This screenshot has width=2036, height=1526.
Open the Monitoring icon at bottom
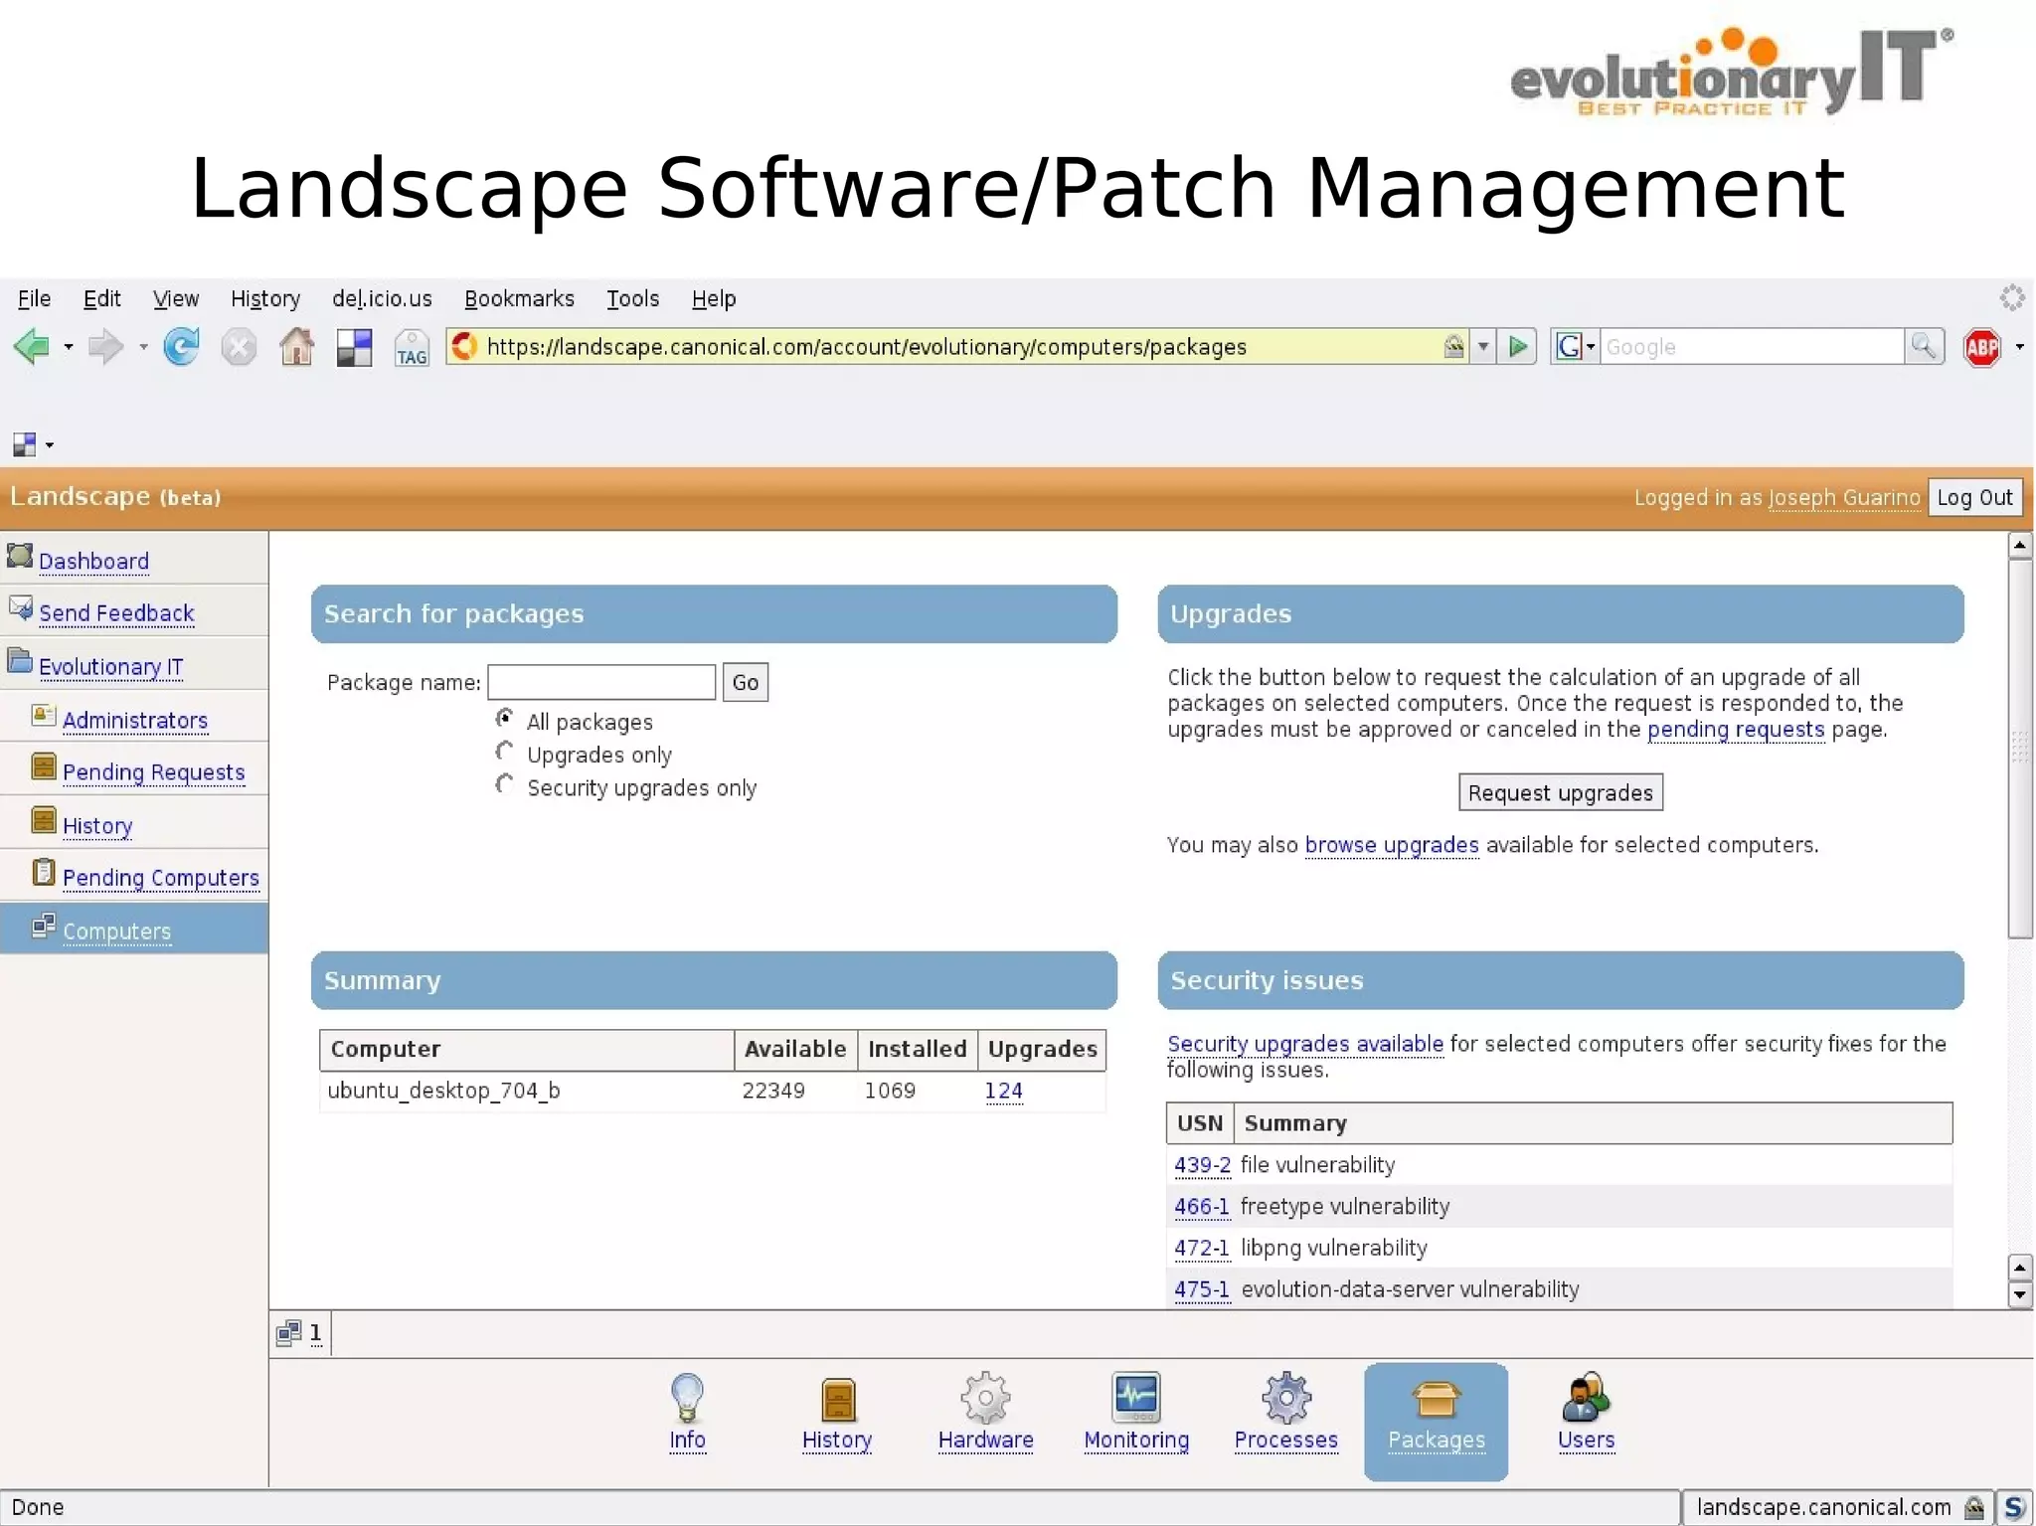[1136, 1397]
